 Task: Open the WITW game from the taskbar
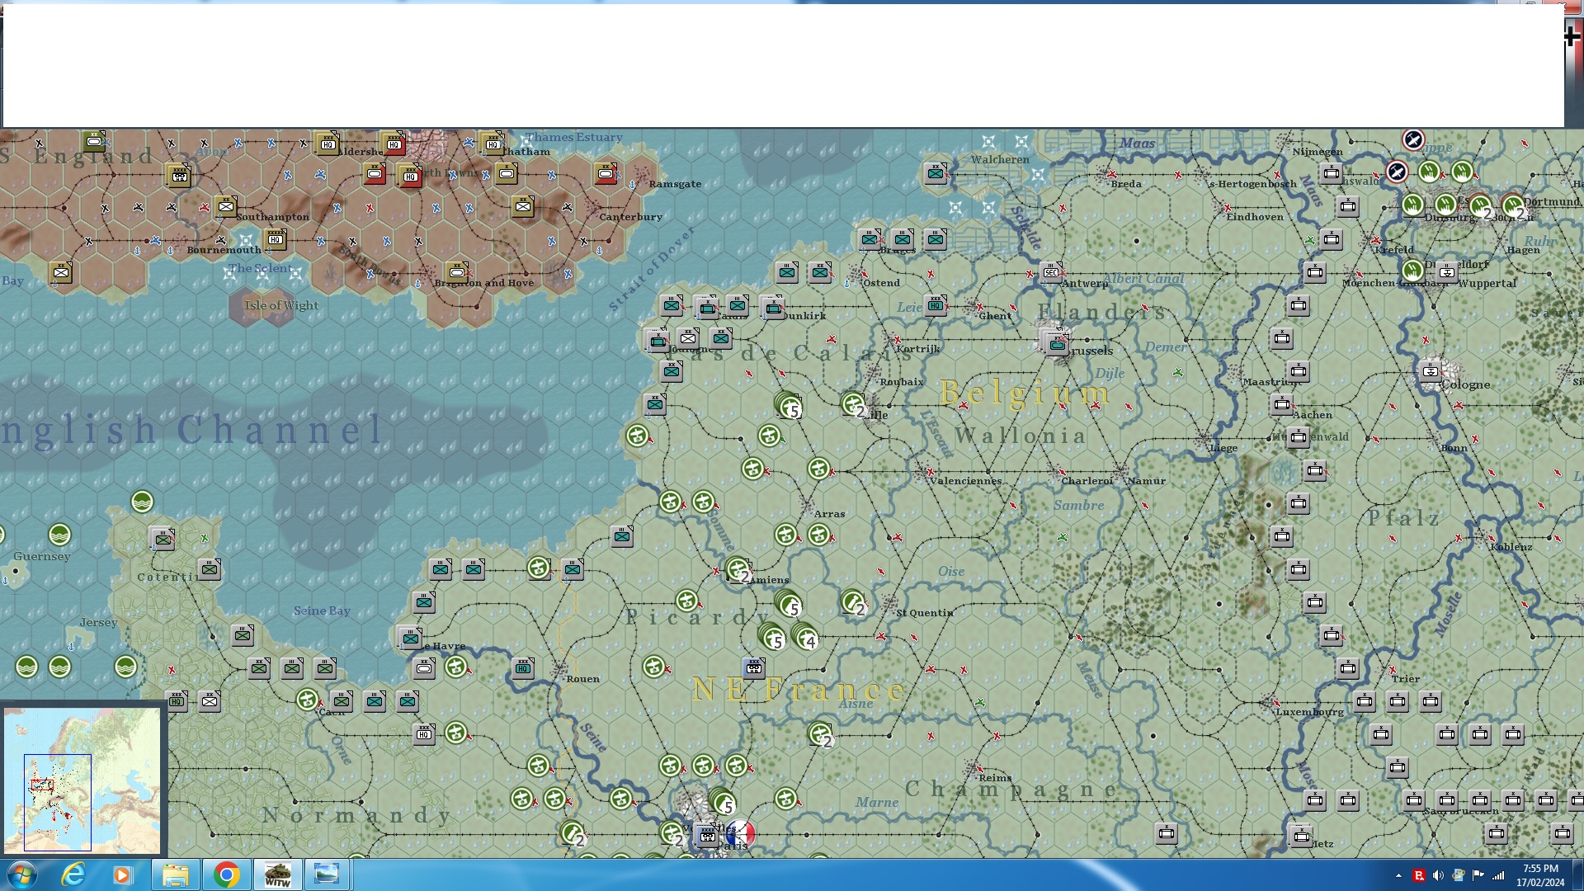(277, 874)
